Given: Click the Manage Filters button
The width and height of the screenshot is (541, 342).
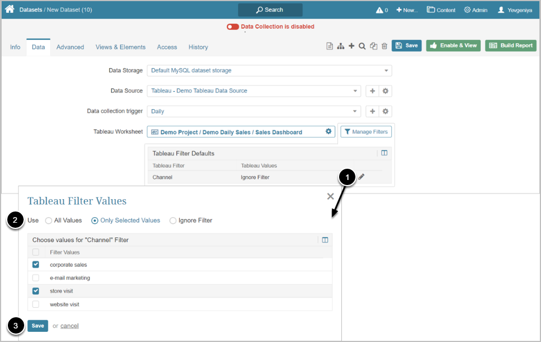Looking at the screenshot, I should (366, 132).
